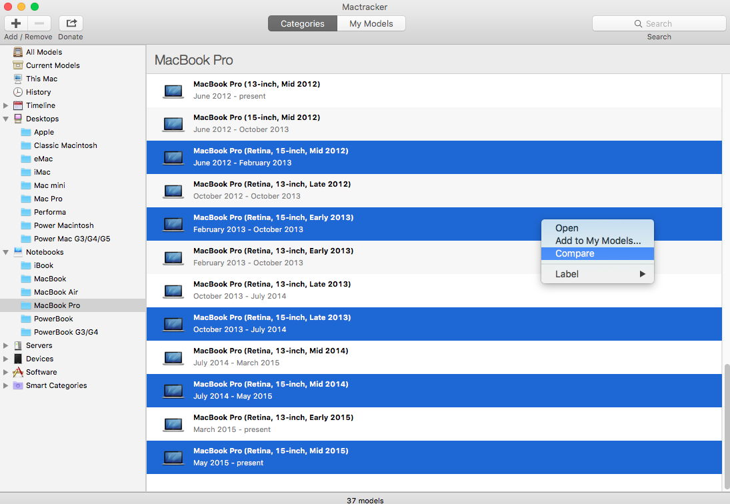Switch to the My Models tab

[x=371, y=24]
